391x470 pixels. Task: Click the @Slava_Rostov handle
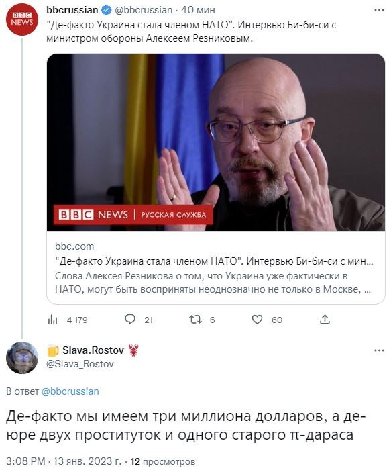(80, 364)
